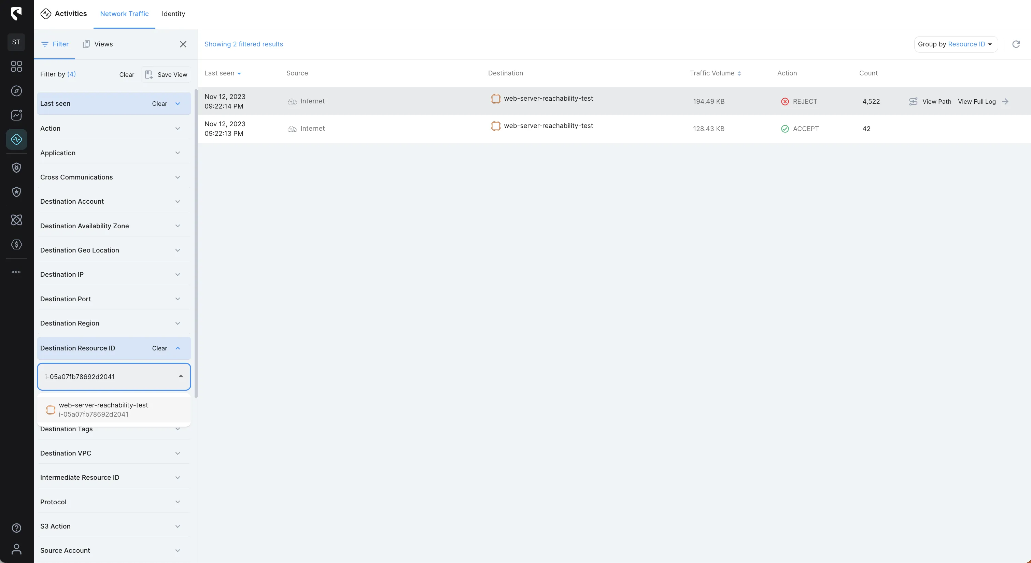Expand the Destination Port filter

114,299
